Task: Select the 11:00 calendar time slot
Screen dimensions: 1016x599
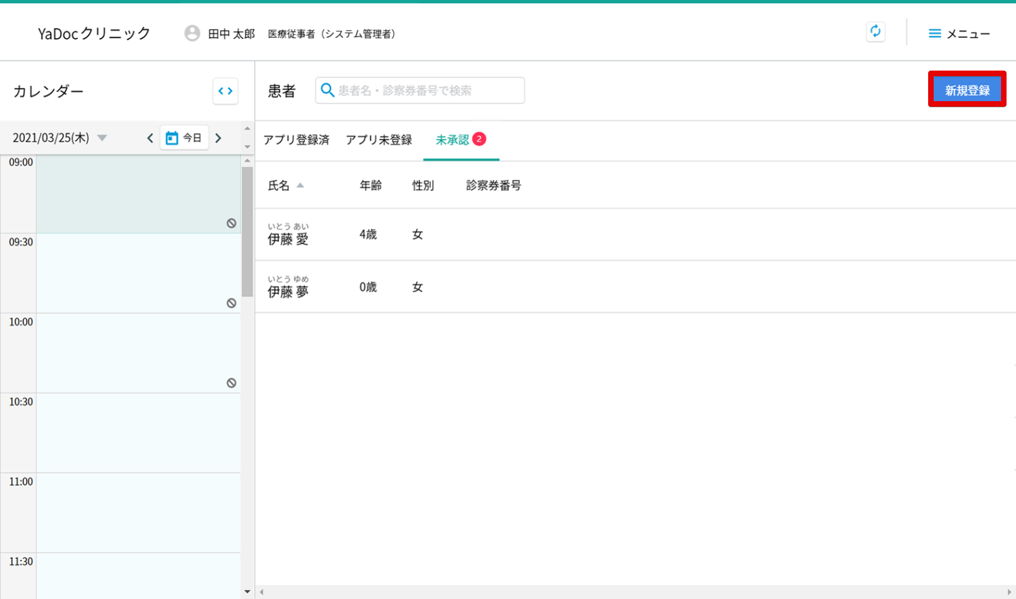Action: click(x=138, y=513)
